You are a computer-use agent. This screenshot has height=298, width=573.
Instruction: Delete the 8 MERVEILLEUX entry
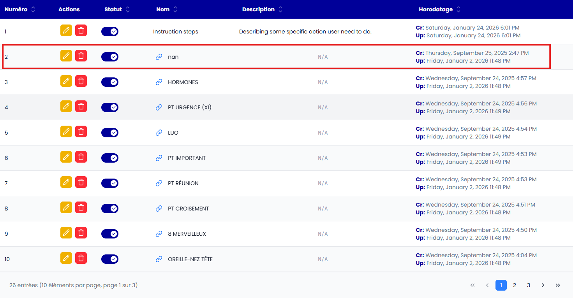81,232
